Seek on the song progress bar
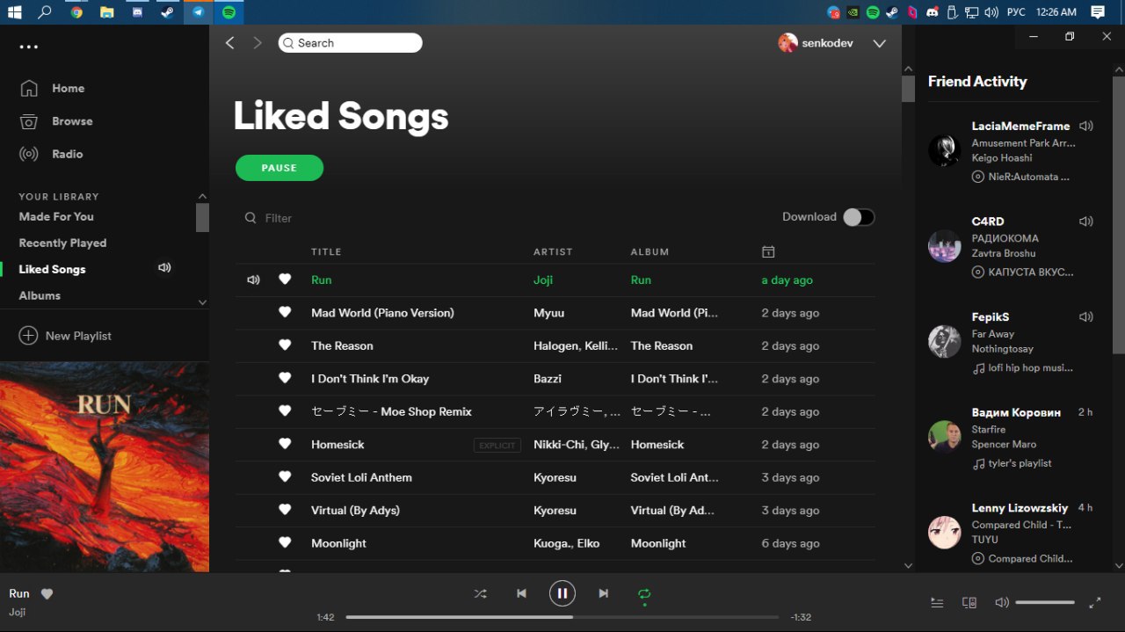 pyautogui.click(x=562, y=617)
